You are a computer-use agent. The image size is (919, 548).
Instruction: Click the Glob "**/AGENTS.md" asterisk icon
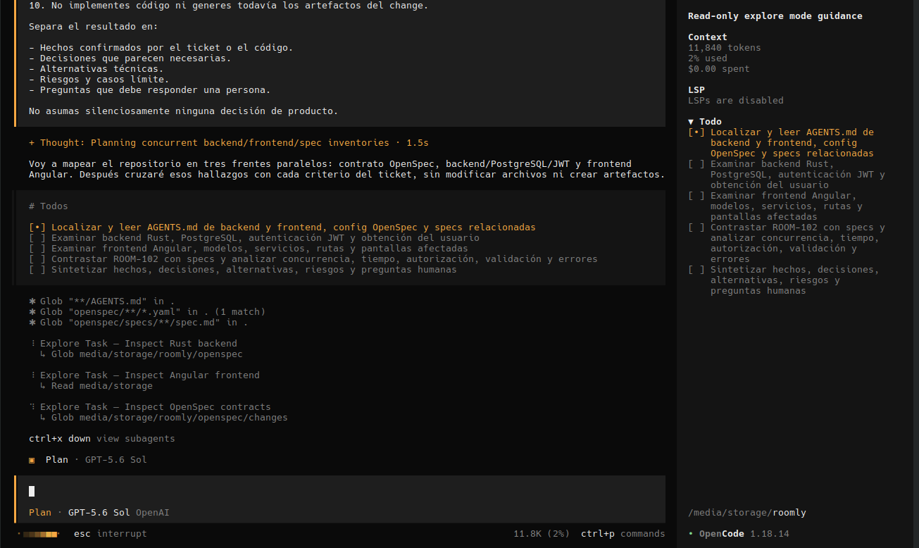click(32, 301)
